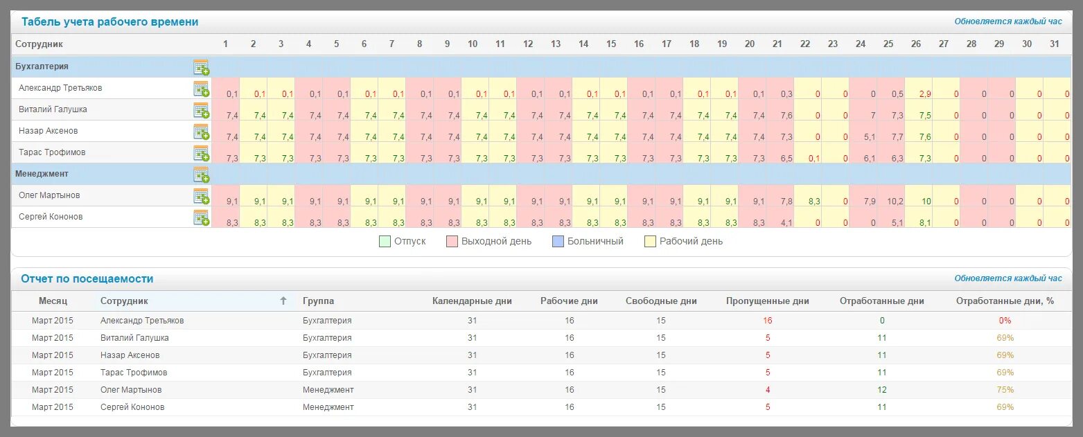
Task: Select employee Александр Третьяков in timesheet
Action: click(60, 88)
